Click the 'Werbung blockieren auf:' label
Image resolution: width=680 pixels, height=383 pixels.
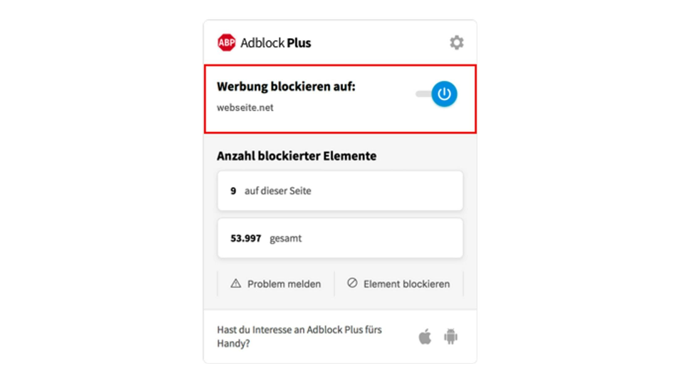point(286,86)
